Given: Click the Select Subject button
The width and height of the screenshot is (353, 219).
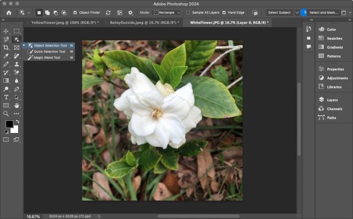Looking at the screenshot, I should [x=279, y=12].
